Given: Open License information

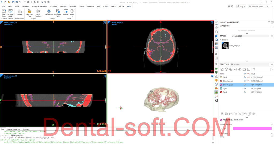Looking at the screenshot, I should [66, 12].
